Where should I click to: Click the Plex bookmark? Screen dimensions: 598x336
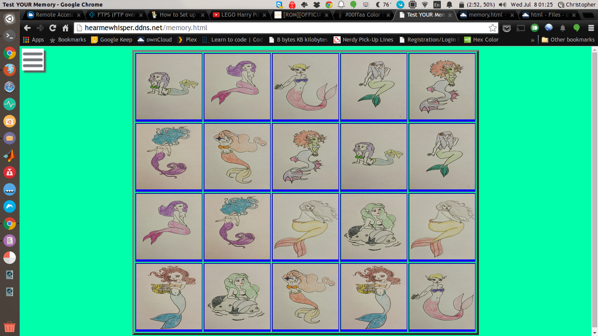187,40
